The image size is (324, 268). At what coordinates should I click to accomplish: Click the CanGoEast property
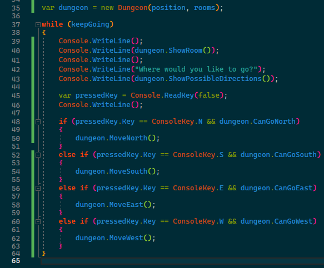pos(293,188)
